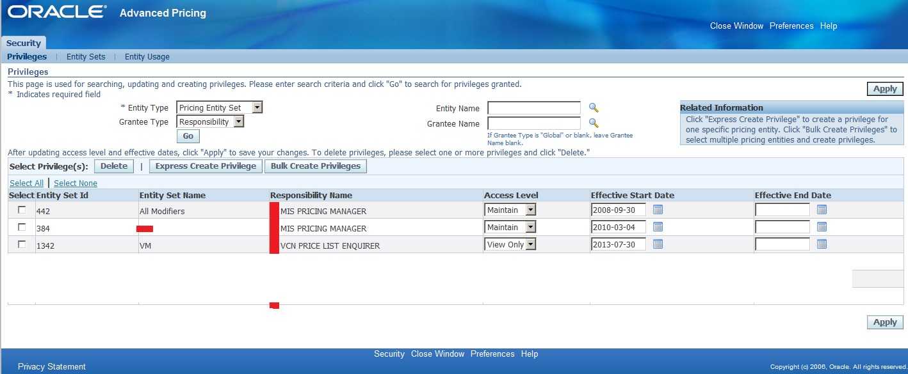Click the footer Preferences link

492,354
